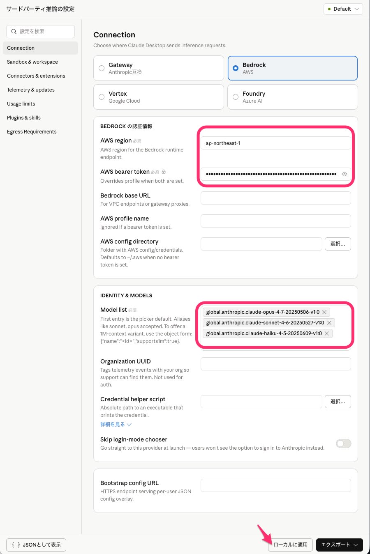Remove the claude-sonnet-4-6 model tag
Screen dimensions: 370x554
coord(329,323)
